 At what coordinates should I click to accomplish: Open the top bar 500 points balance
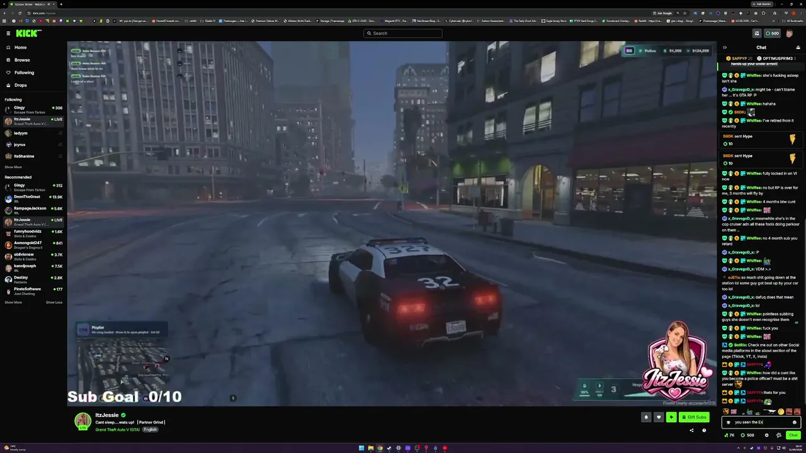coord(772,33)
